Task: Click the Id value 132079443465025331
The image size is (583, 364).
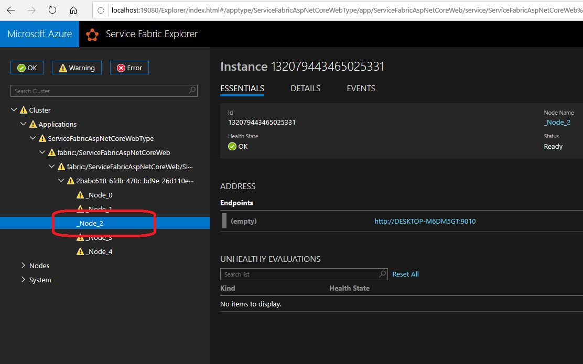Action: [x=262, y=122]
